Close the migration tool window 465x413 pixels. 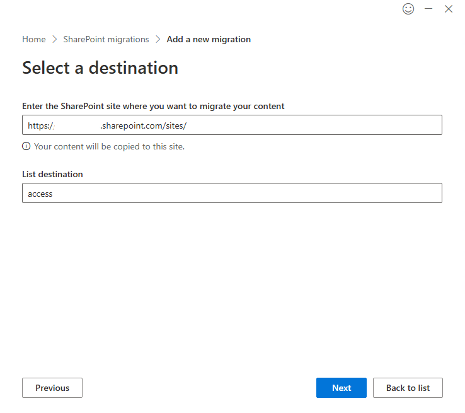(x=449, y=9)
